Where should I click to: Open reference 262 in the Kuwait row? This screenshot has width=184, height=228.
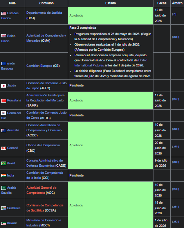[x=175, y=222]
